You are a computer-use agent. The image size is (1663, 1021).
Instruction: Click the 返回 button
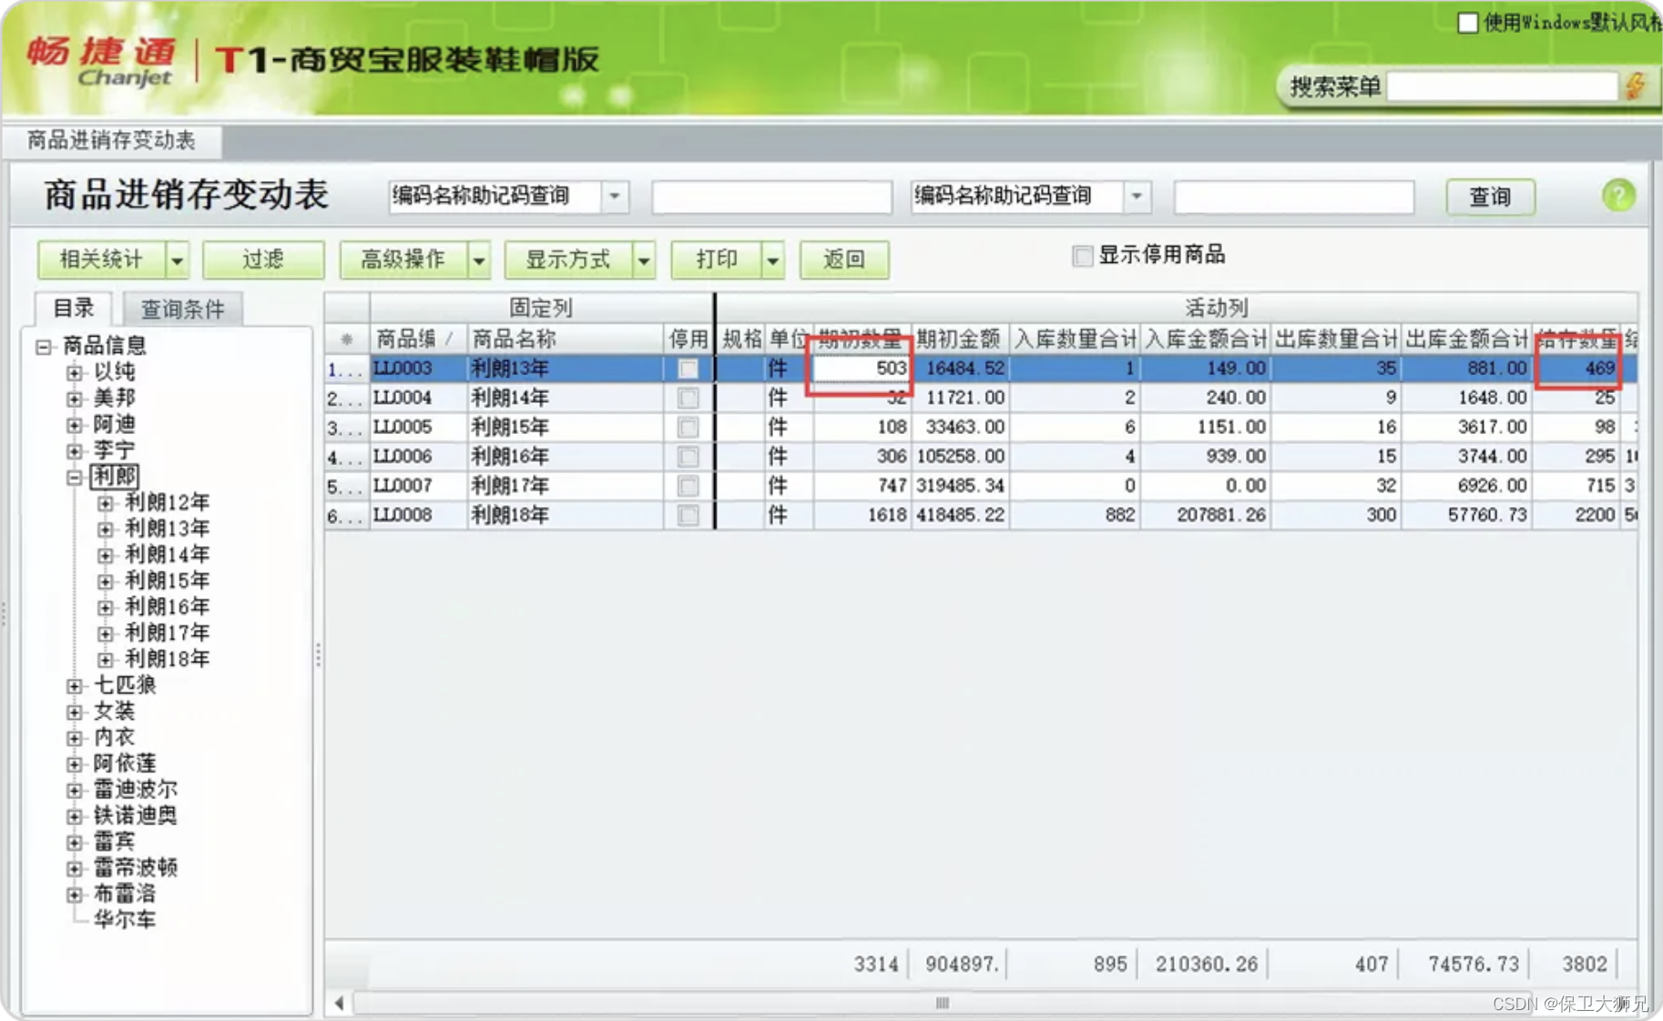click(x=844, y=260)
